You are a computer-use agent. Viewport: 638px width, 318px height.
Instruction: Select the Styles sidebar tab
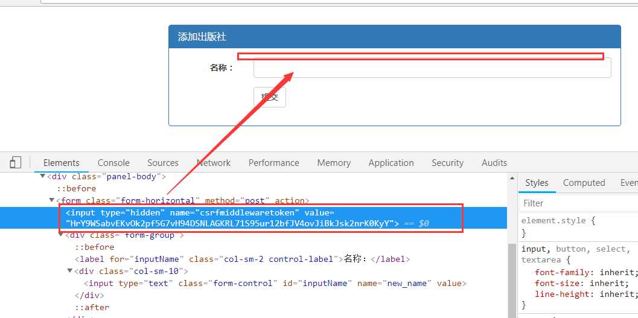(537, 183)
